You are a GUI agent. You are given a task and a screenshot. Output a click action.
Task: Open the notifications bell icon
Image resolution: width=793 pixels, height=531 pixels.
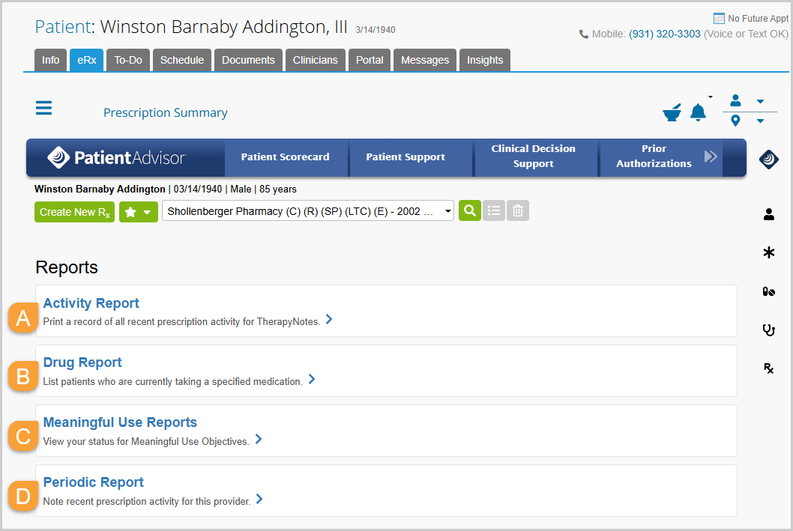698,112
